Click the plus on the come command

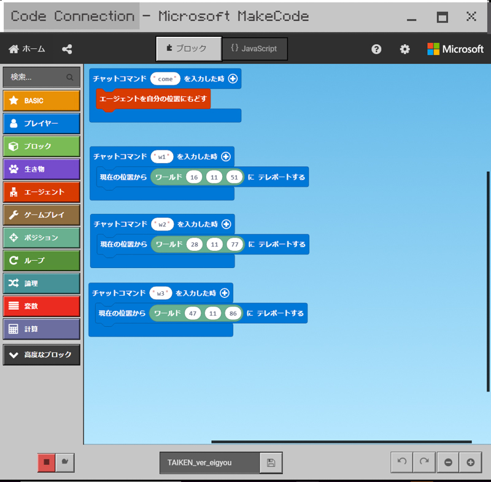pos(233,78)
